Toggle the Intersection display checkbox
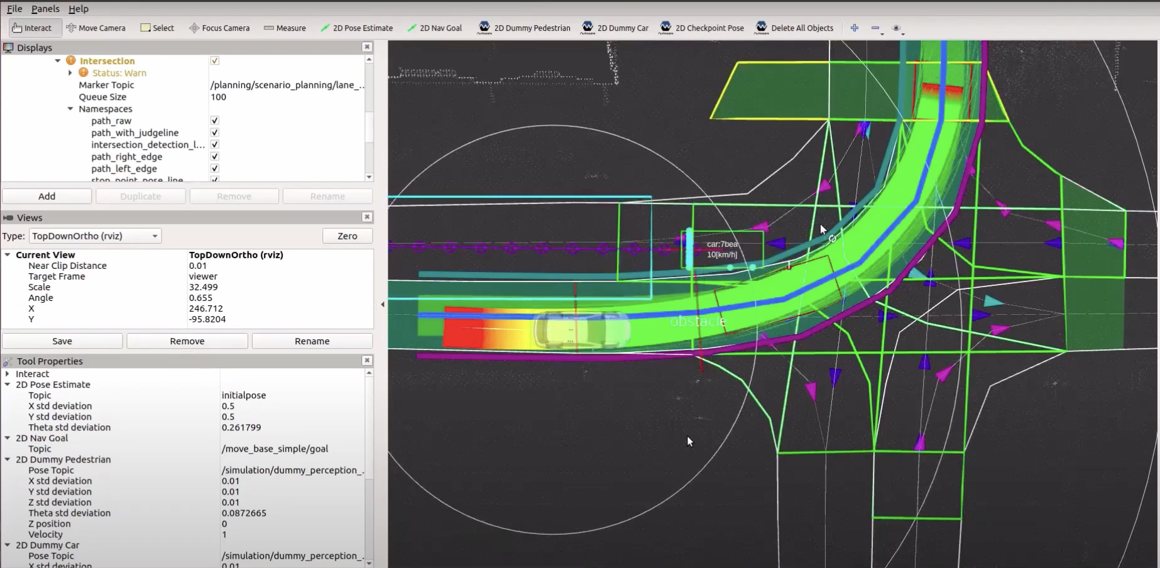This screenshot has width=1160, height=568. 215,61
